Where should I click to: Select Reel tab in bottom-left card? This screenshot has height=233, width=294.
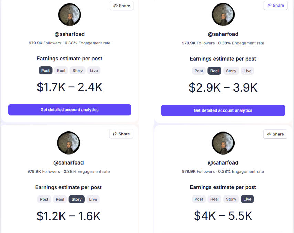(60, 199)
